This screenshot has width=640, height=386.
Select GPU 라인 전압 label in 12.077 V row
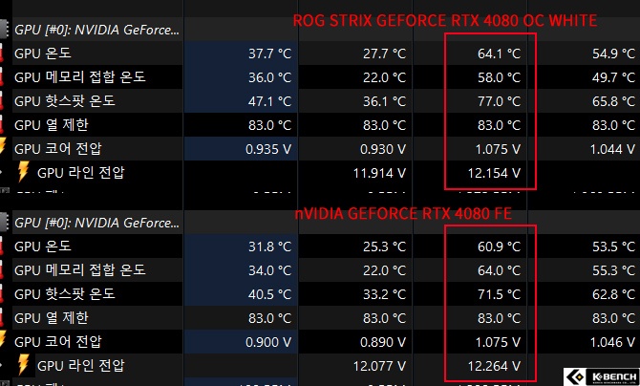pyautogui.click(x=80, y=366)
